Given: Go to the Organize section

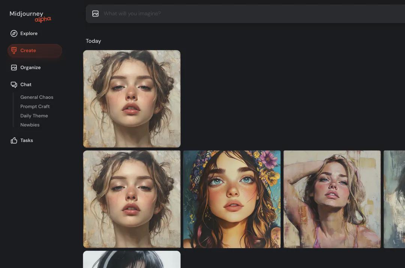Looking at the screenshot, I should (30, 68).
